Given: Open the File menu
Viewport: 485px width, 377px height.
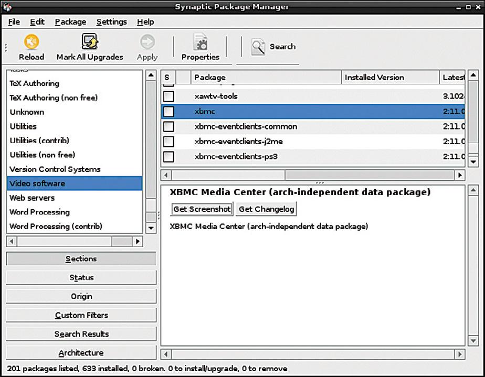Looking at the screenshot, I should coord(14,22).
